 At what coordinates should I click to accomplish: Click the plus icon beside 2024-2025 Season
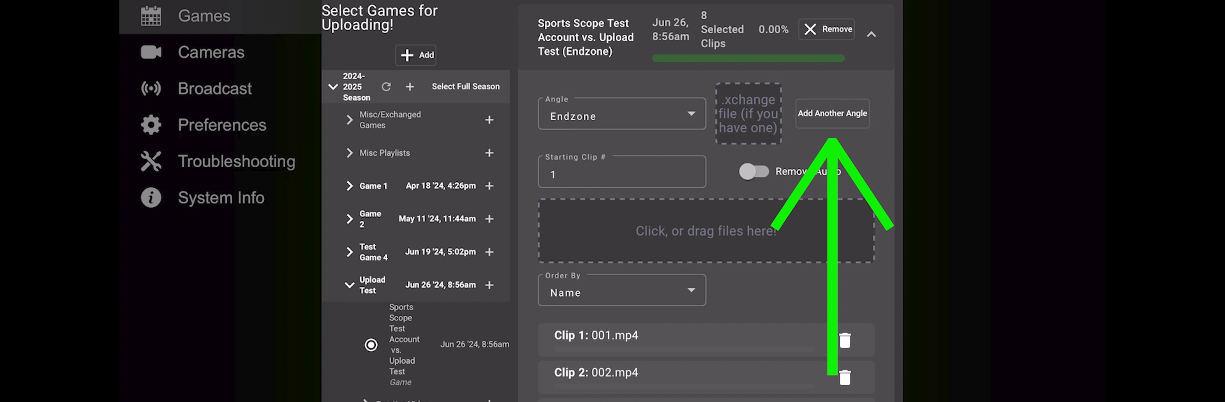pos(410,87)
